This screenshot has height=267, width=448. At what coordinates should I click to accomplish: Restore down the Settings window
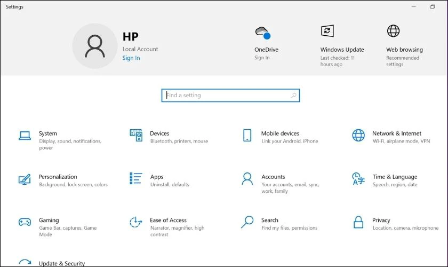(x=433, y=7)
